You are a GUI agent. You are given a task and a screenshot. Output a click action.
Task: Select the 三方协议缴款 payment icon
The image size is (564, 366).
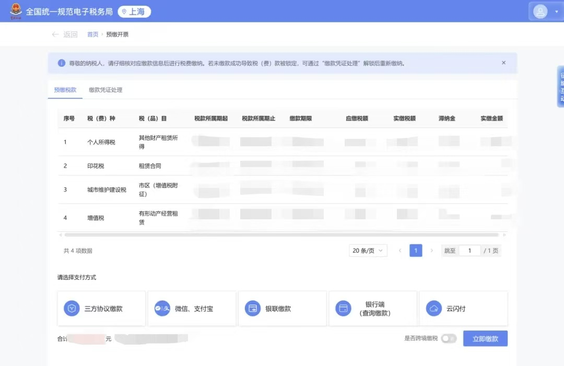click(x=72, y=309)
